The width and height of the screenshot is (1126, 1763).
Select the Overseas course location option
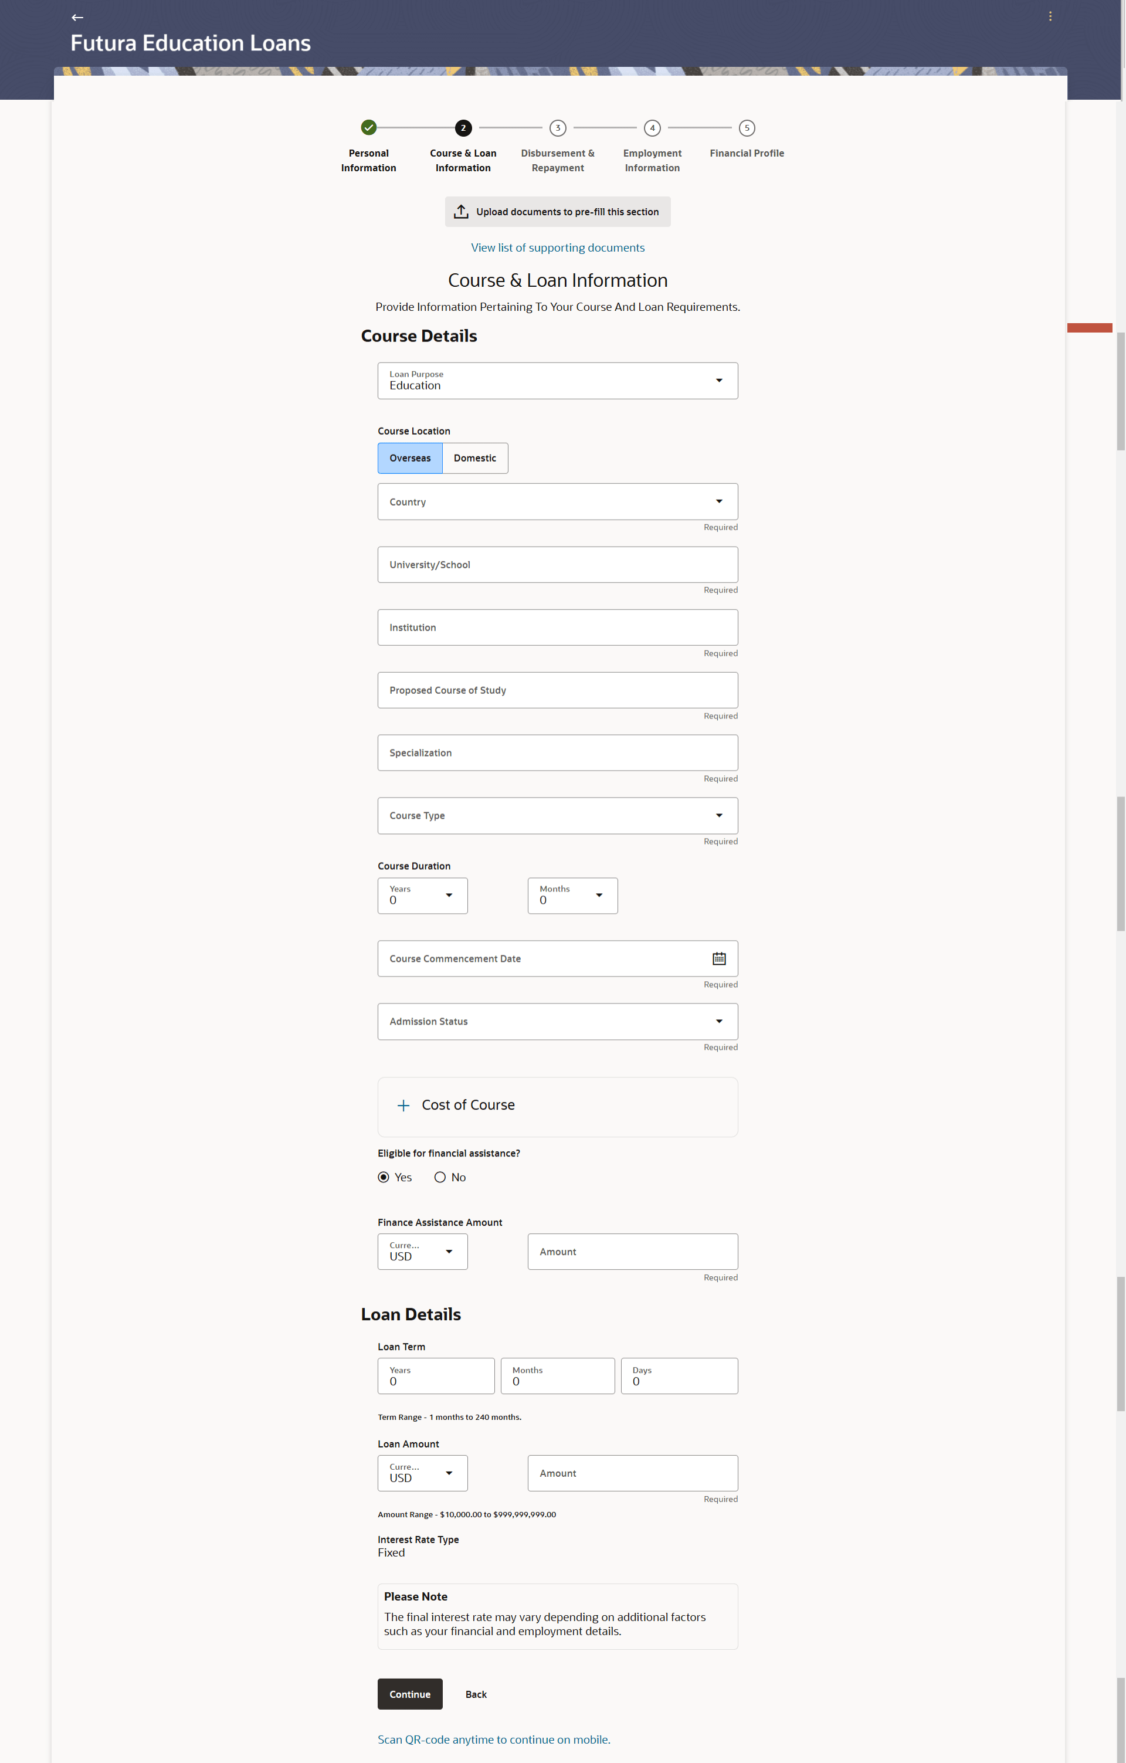click(x=410, y=458)
